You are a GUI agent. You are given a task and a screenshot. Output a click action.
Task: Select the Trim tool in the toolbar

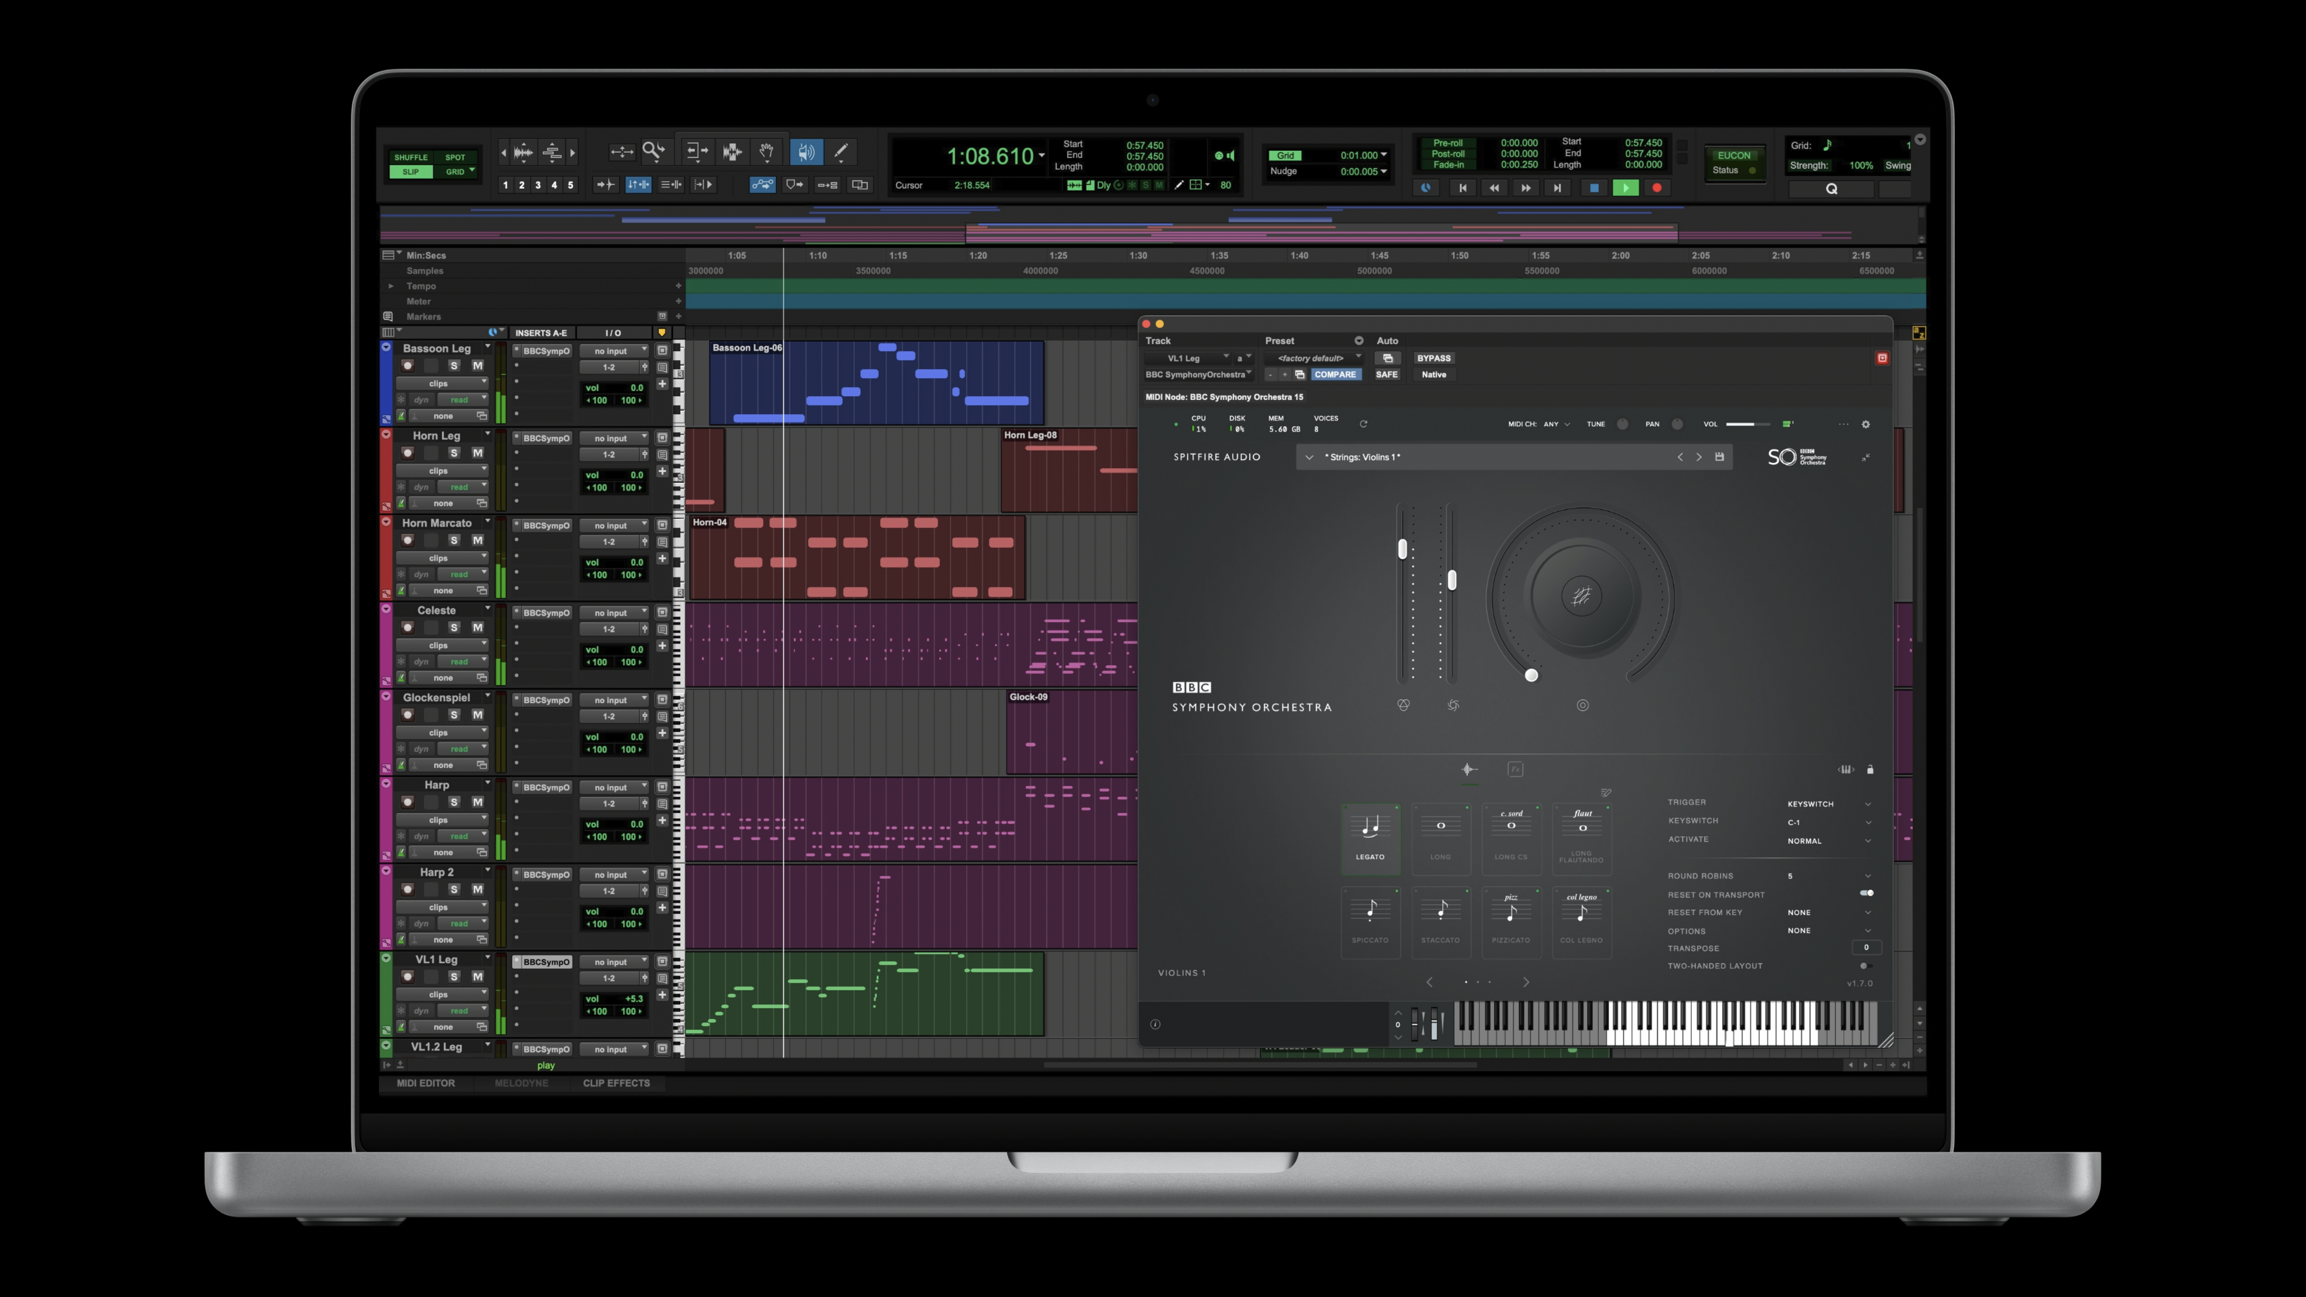click(x=698, y=151)
